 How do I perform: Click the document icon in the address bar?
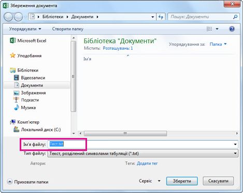pyautogui.click(x=32, y=17)
